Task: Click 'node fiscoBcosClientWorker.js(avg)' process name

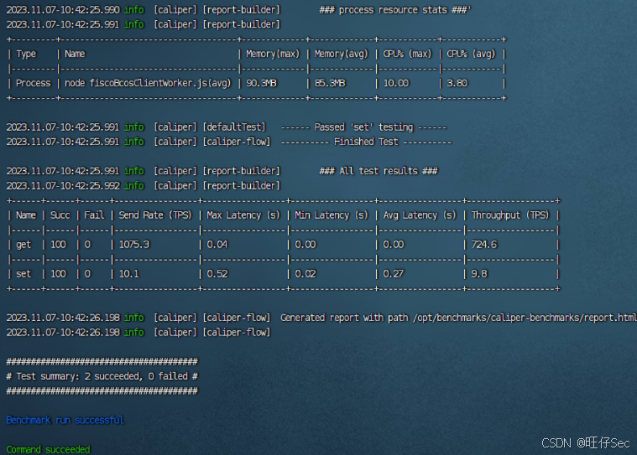Action: coord(148,83)
